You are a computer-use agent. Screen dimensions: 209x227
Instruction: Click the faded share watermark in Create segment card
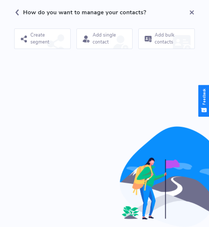(56, 41)
